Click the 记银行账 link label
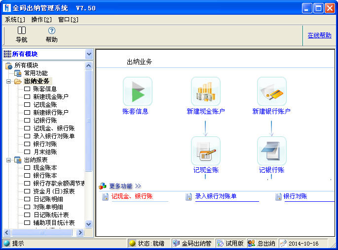The width and height of the screenshot is (338, 250). tap(271, 170)
